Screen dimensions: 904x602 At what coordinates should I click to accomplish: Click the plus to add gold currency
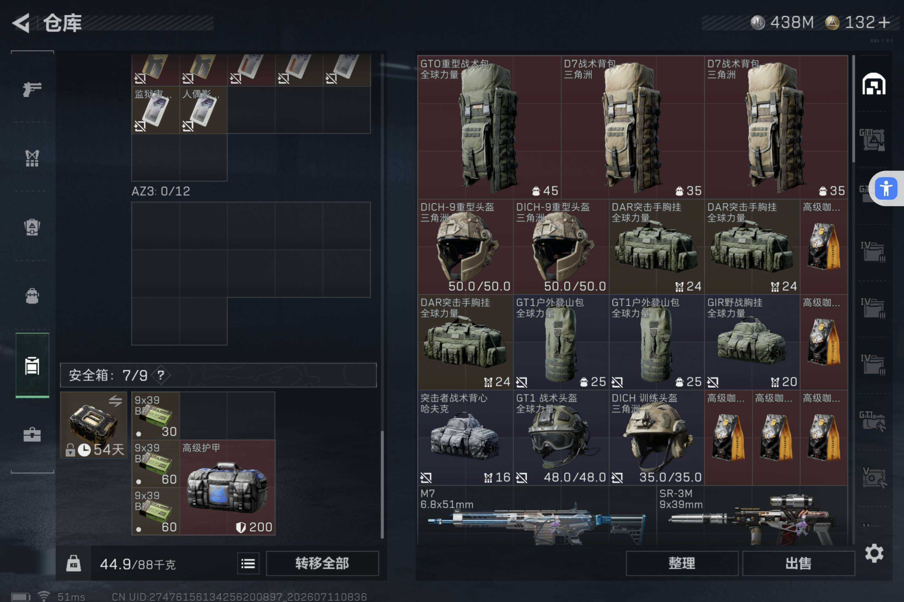(x=884, y=22)
